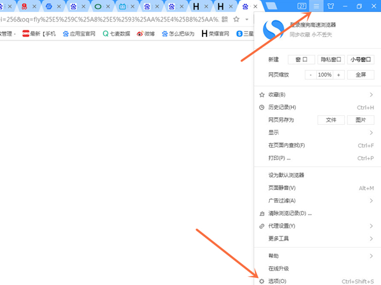Click the tab counter showing 27
The width and height of the screenshot is (381, 285).
(302, 6)
